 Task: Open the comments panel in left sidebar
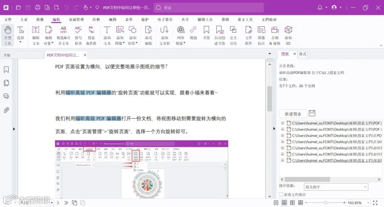6,96
